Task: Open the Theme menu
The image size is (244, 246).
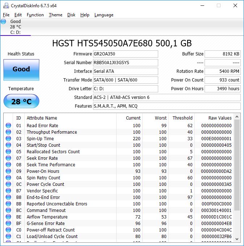Action: pyautogui.click(x=55, y=15)
